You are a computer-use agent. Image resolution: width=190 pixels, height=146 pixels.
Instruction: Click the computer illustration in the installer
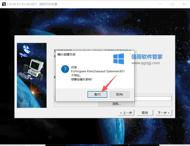click(x=32, y=75)
